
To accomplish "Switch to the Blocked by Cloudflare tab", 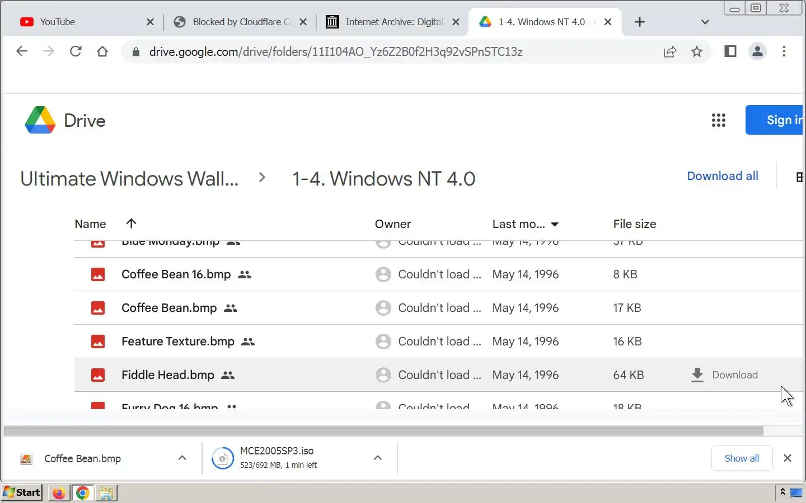I will click(241, 22).
